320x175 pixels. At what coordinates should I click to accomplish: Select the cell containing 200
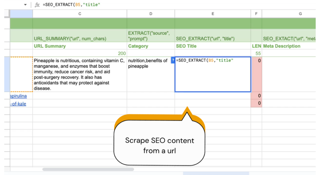click(x=80, y=53)
